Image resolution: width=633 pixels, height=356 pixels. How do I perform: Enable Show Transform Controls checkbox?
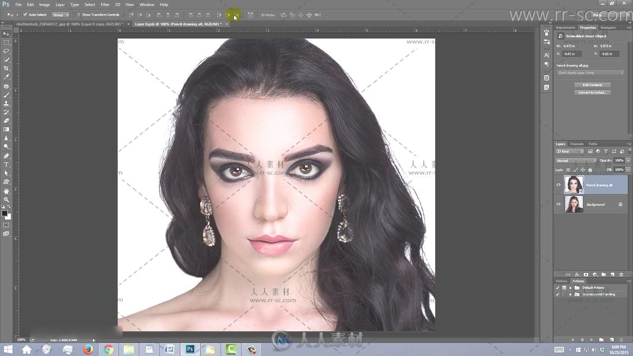78,15
